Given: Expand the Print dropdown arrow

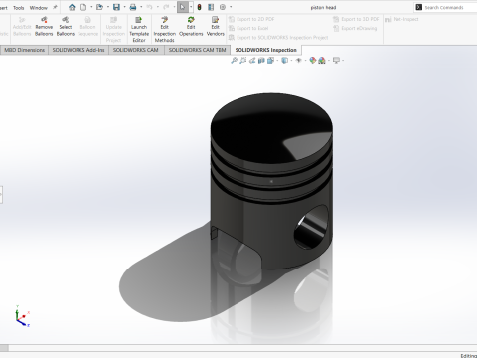Looking at the screenshot, I should click(x=141, y=7).
